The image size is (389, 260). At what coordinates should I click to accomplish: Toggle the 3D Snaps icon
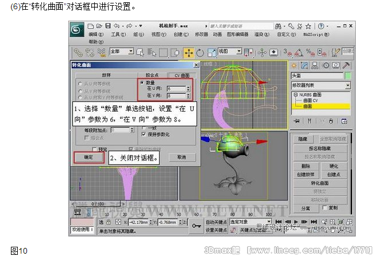tap(288, 53)
